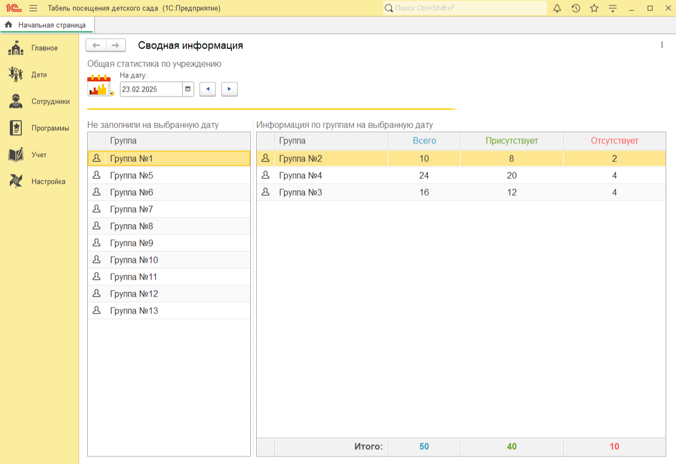This screenshot has height=464, width=676.
Task: Click the date input field
Action: (x=150, y=89)
